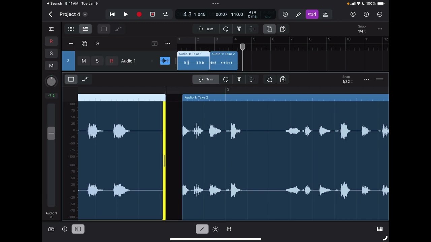This screenshot has height=242, width=431.
Task: Record-enable the Audio 1 track
Action: (x=111, y=61)
